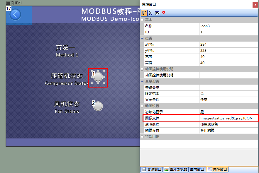Switch to the 图片浏览器 tab
The height and width of the screenshot is (173, 259).
[x=176, y=169]
